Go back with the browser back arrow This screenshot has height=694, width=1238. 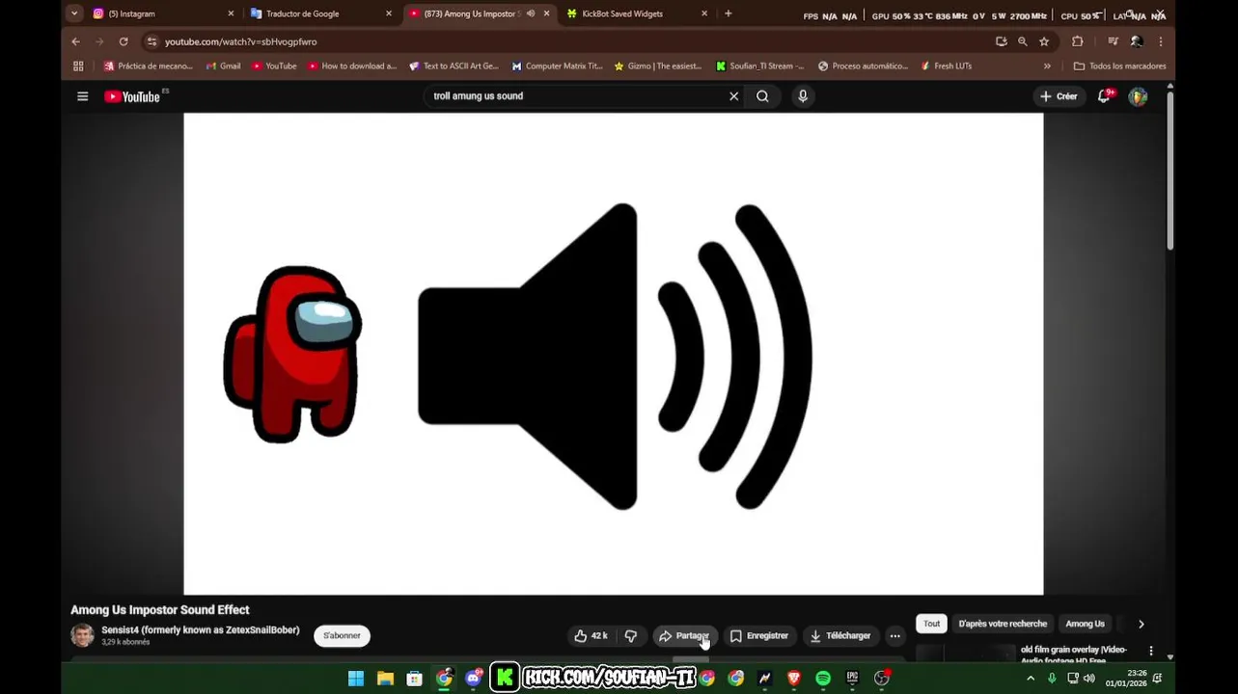coord(75,41)
